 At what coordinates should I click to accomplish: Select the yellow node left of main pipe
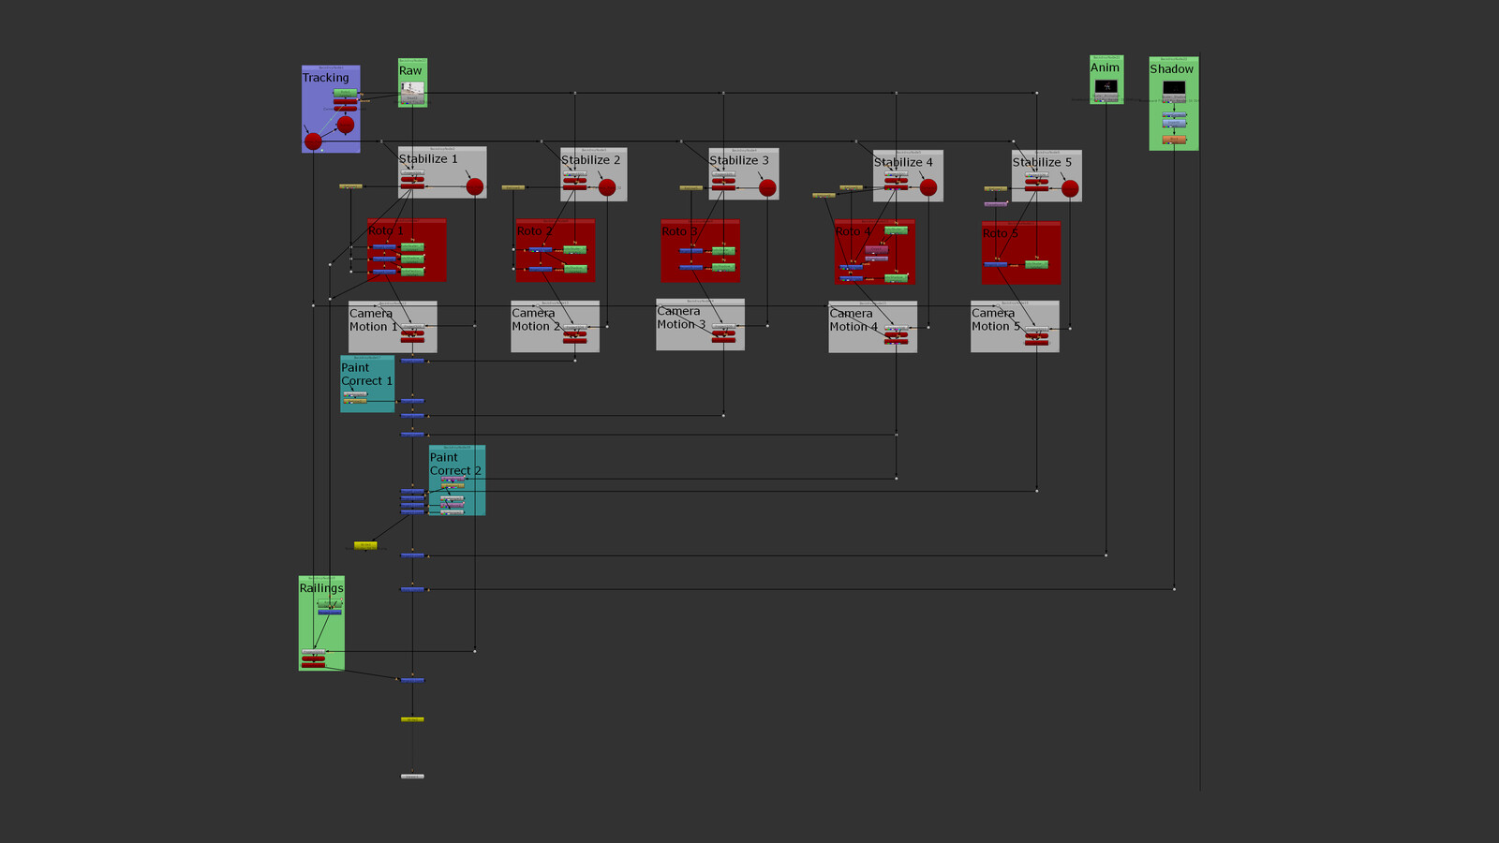tap(365, 545)
